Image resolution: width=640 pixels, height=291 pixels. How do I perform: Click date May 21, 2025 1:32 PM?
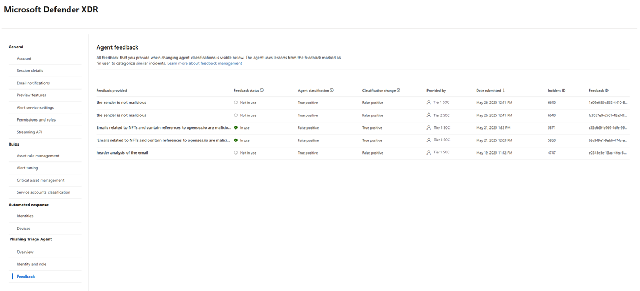(493, 127)
